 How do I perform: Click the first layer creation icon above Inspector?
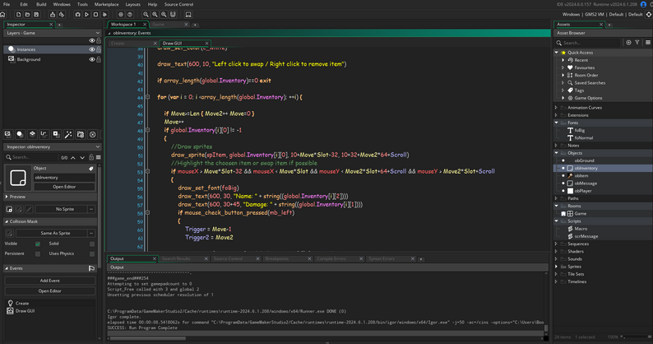point(8,134)
